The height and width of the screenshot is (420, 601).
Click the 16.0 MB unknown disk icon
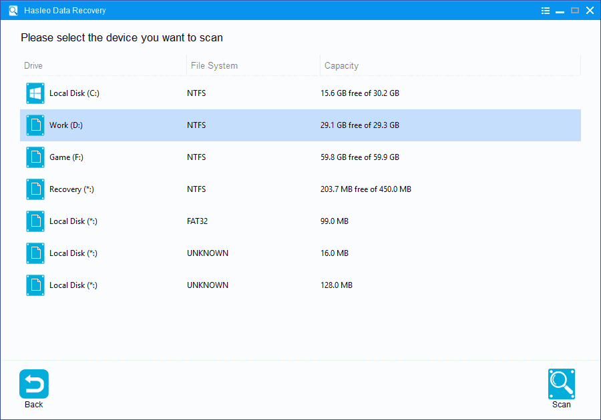click(35, 253)
